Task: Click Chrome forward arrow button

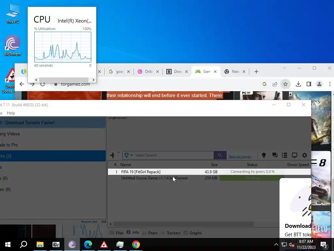Action: pyautogui.click(x=32, y=84)
